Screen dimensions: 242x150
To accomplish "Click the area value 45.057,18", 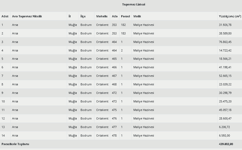I will click(225, 110).
